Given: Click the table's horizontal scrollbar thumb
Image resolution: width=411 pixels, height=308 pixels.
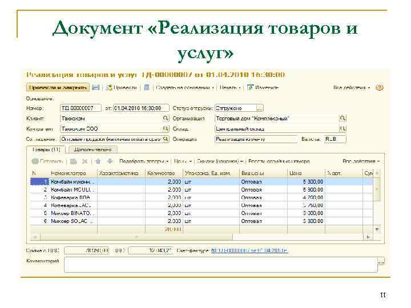Looking at the screenshot, I should [x=136, y=237].
